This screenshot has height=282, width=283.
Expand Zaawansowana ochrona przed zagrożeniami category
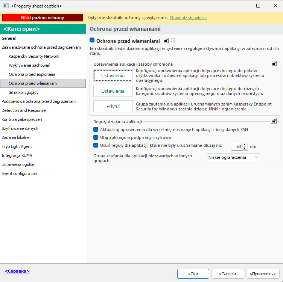41,47
